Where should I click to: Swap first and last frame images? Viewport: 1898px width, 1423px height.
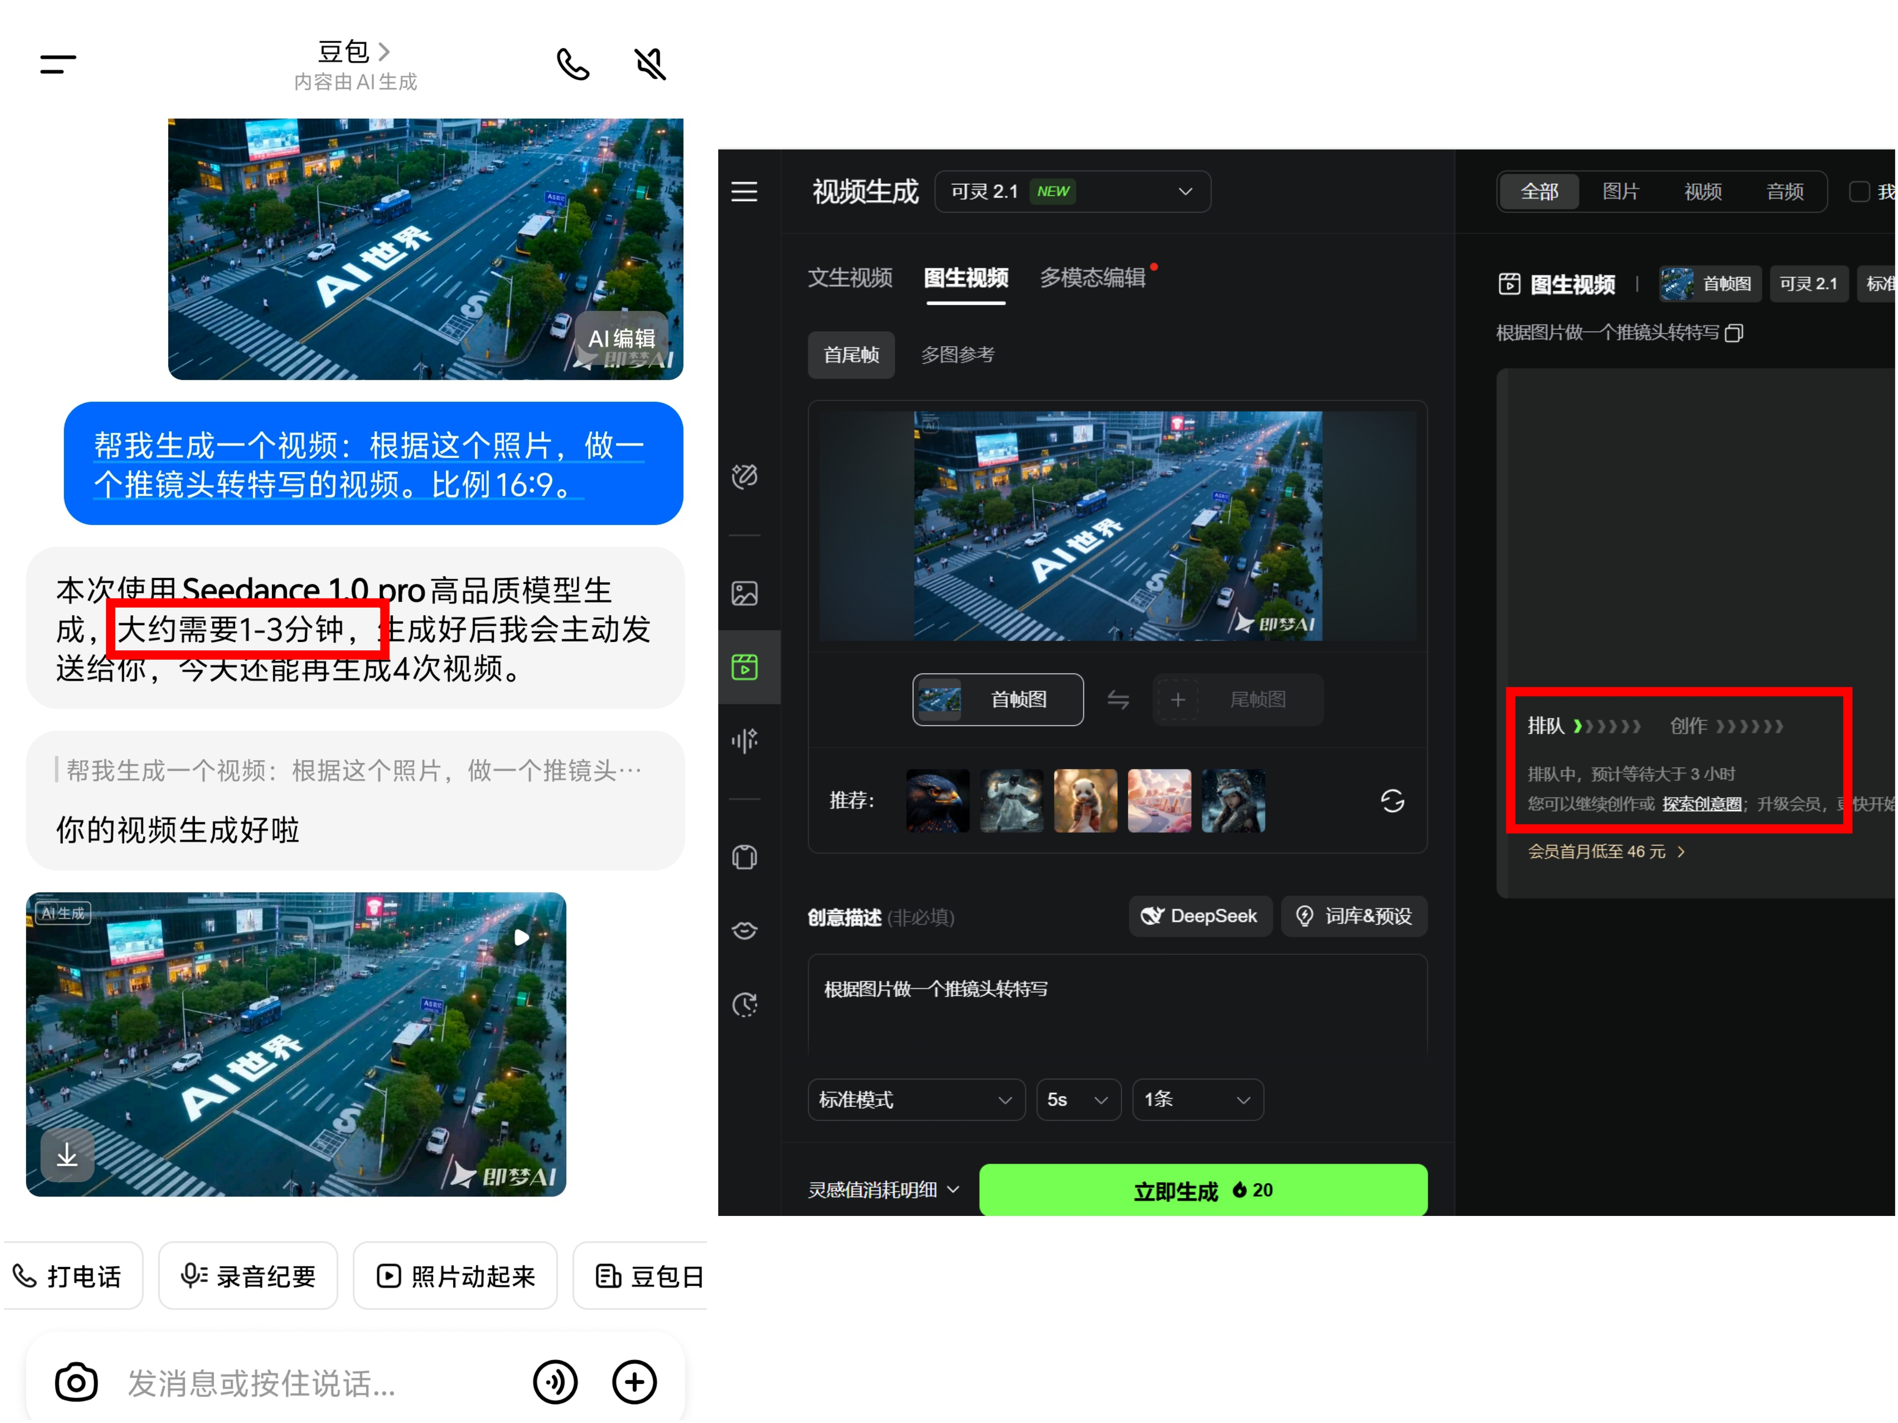[1117, 700]
